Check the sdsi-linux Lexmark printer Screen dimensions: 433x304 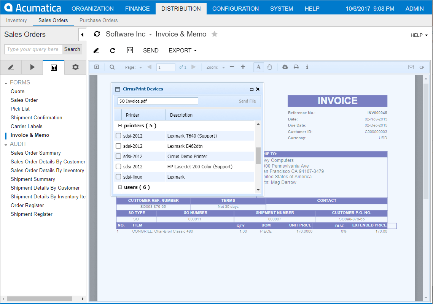tap(118, 177)
